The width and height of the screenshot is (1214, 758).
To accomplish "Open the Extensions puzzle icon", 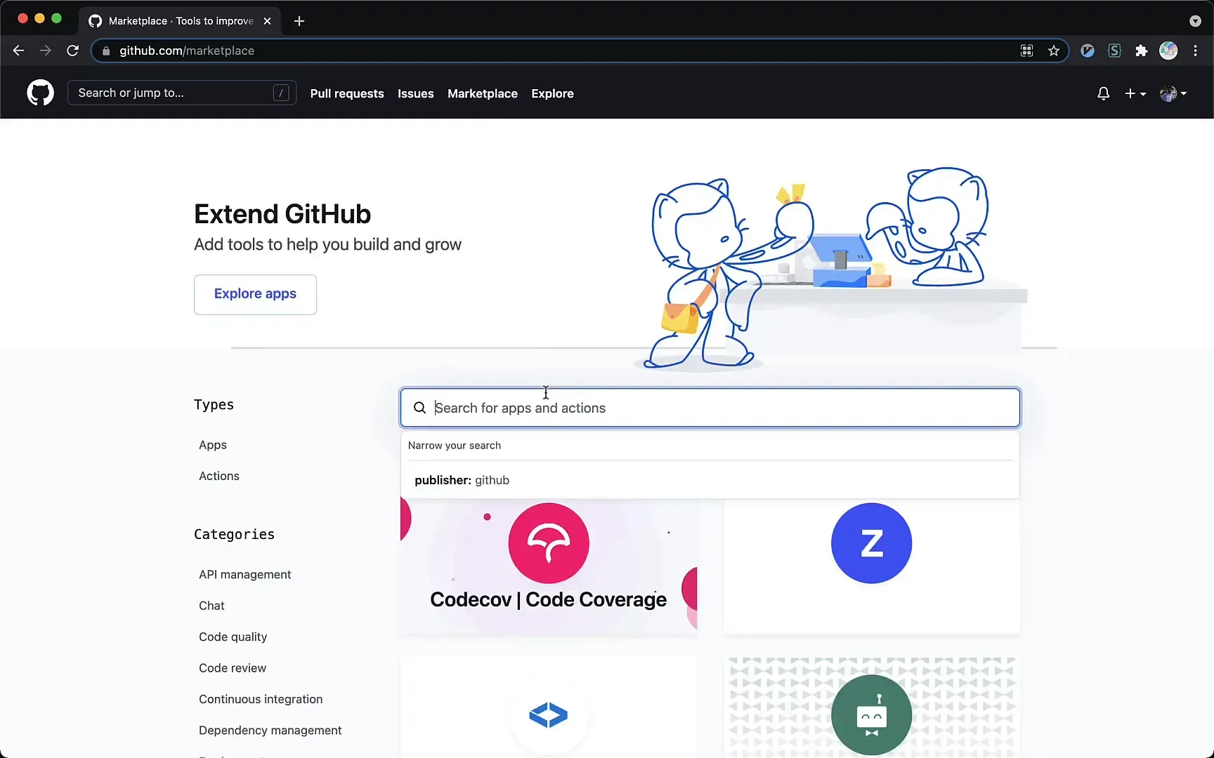I will point(1141,51).
